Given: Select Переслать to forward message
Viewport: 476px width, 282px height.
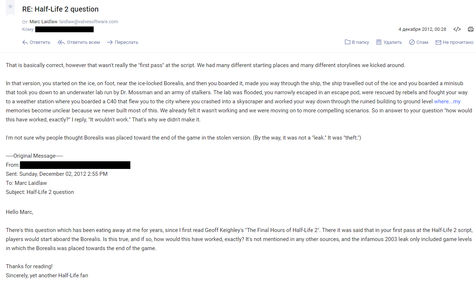Looking at the screenshot, I should coord(126,42).
